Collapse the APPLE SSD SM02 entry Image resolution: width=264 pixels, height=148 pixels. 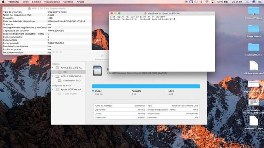[x=52, y=76]
